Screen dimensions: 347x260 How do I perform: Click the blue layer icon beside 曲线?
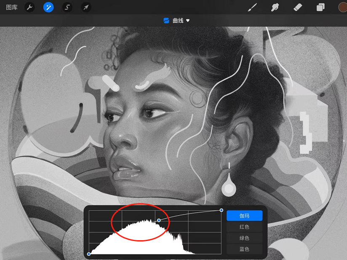point(166,21)
